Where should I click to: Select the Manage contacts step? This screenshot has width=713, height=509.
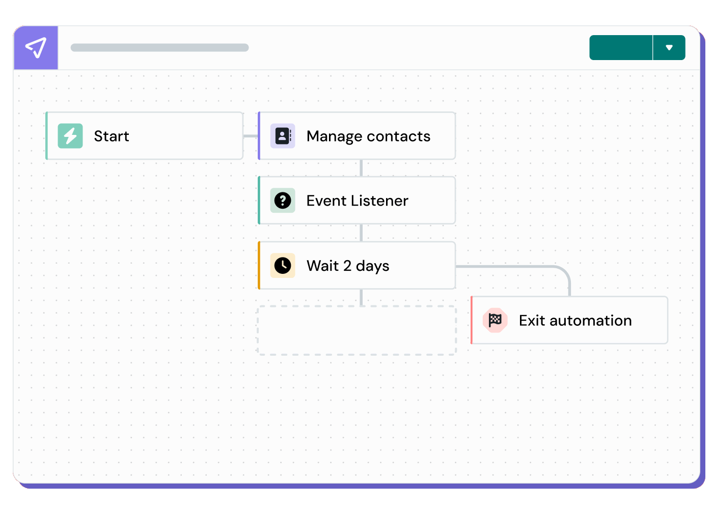(x=356, y=136)
